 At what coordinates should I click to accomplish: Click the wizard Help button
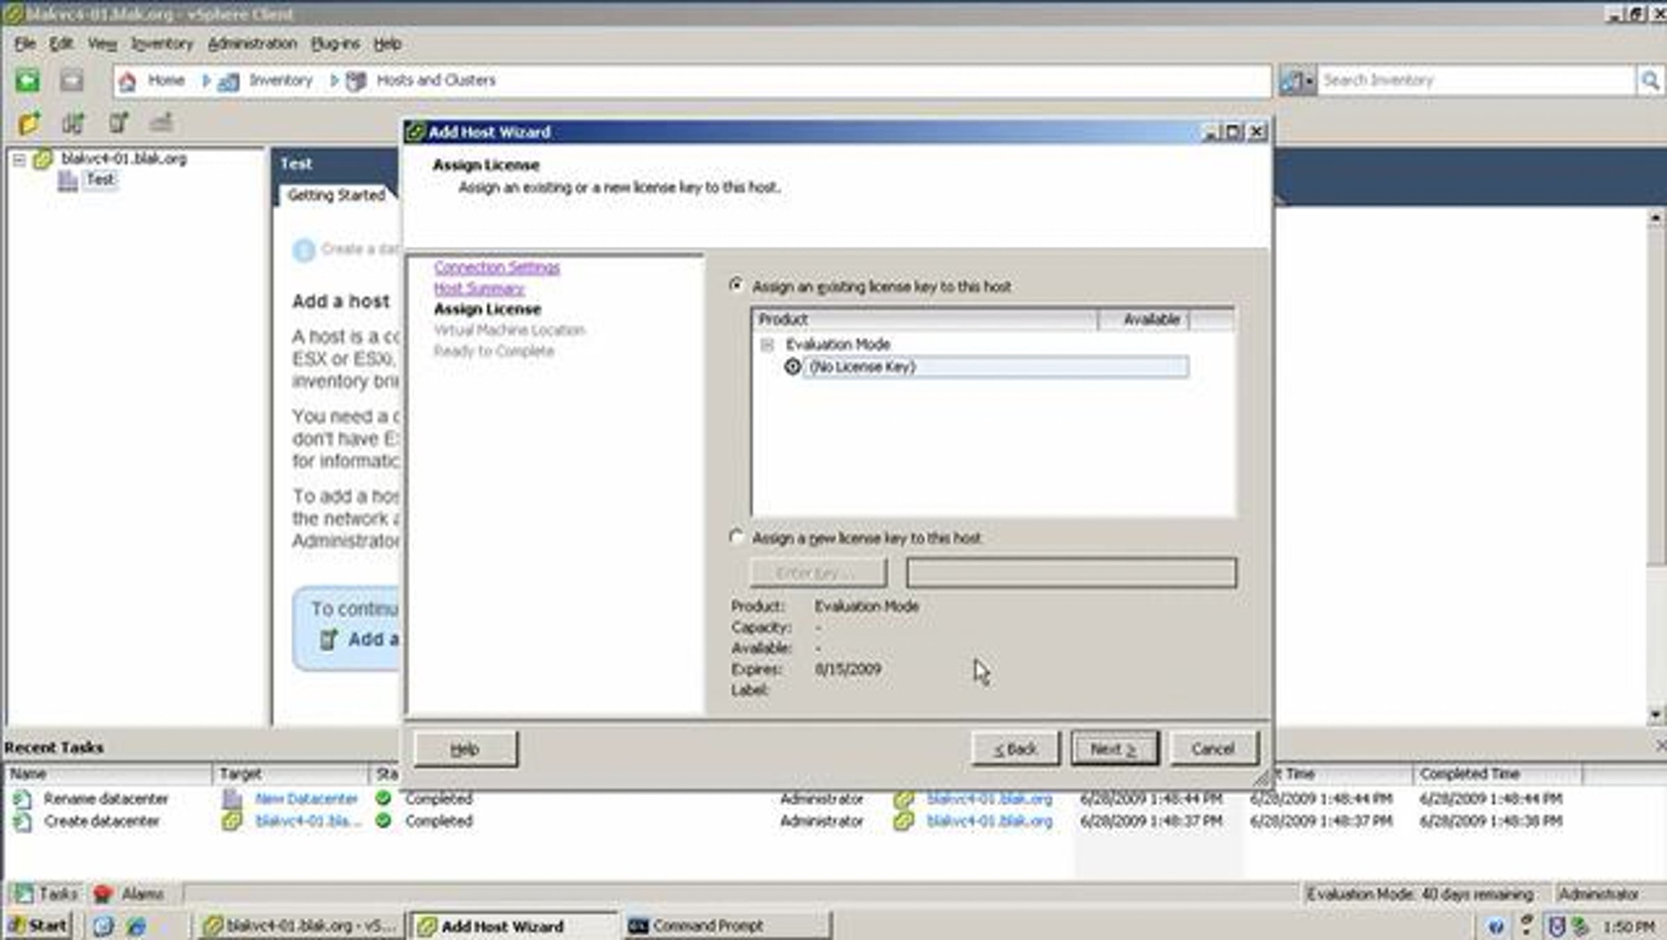pos(465,749)
